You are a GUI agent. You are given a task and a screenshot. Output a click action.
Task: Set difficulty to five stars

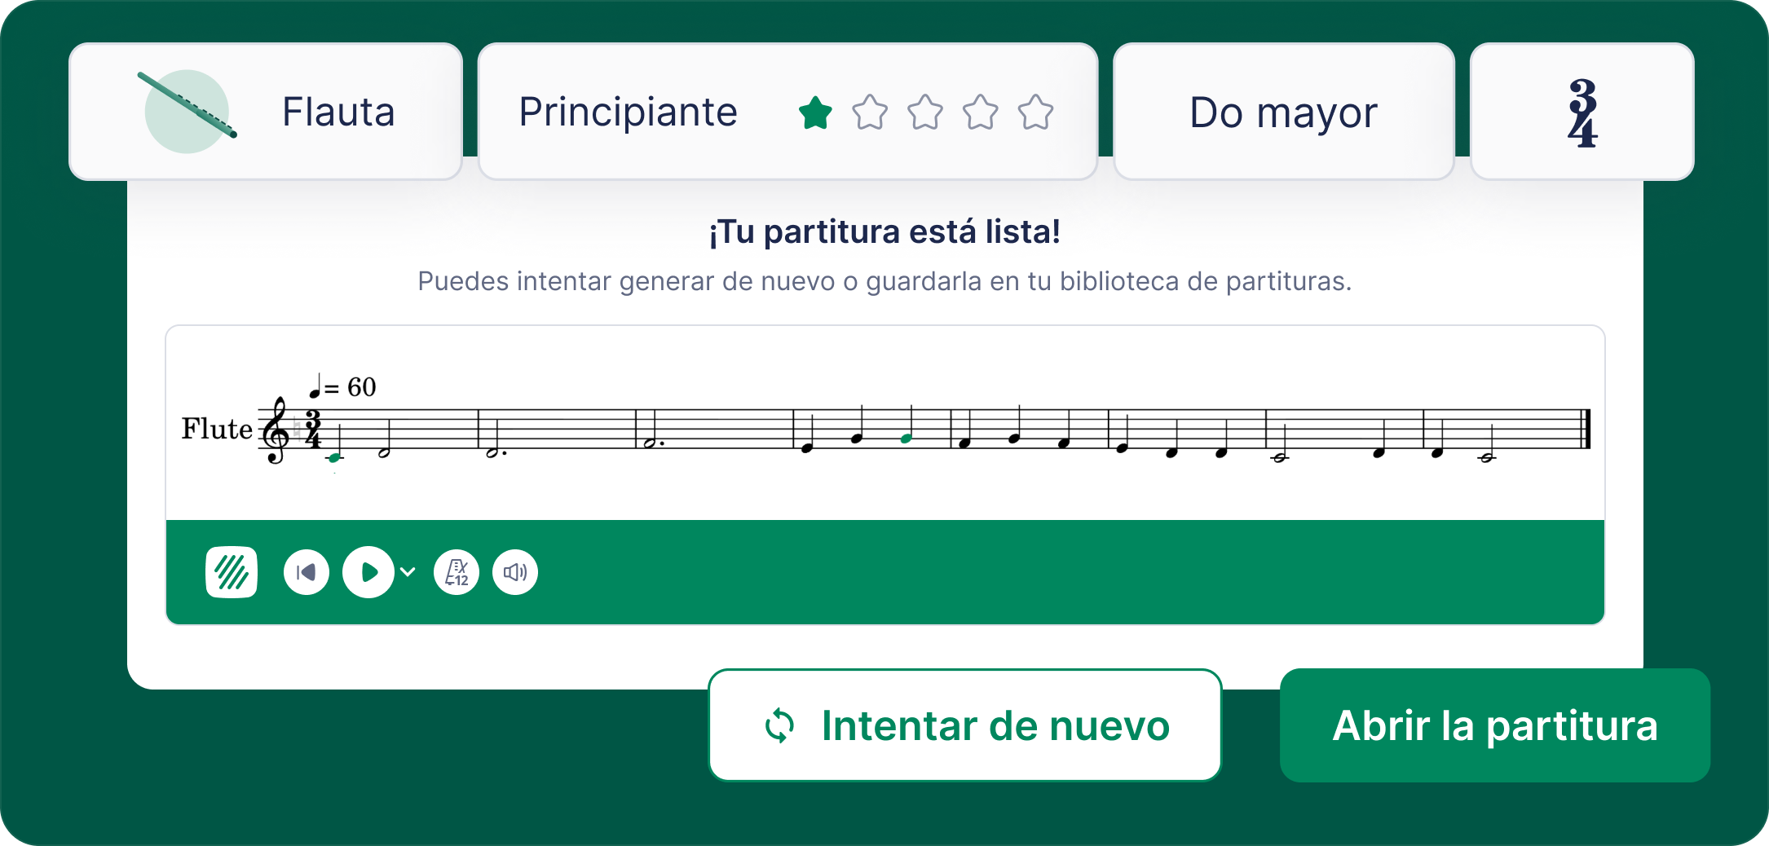1035,112
